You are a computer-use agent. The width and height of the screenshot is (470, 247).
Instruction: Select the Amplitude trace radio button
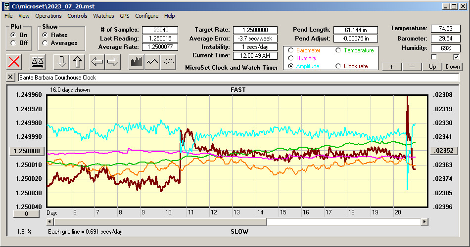pyautogui.click(x=290, y=66)
